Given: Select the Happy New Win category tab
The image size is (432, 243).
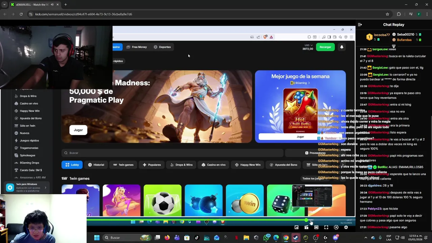Looking at the screenshot, I should point(247,165).
